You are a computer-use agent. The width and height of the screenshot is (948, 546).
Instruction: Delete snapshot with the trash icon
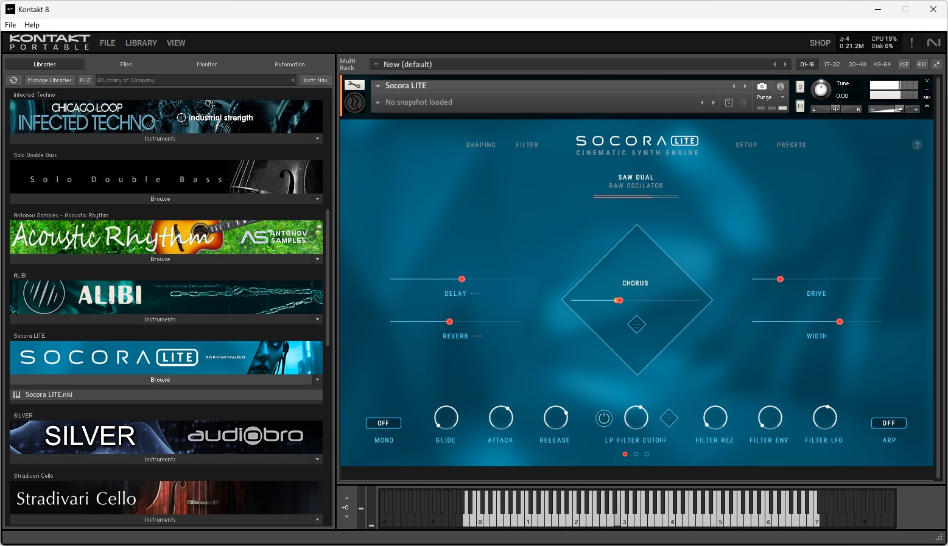[x=743, y=102]
